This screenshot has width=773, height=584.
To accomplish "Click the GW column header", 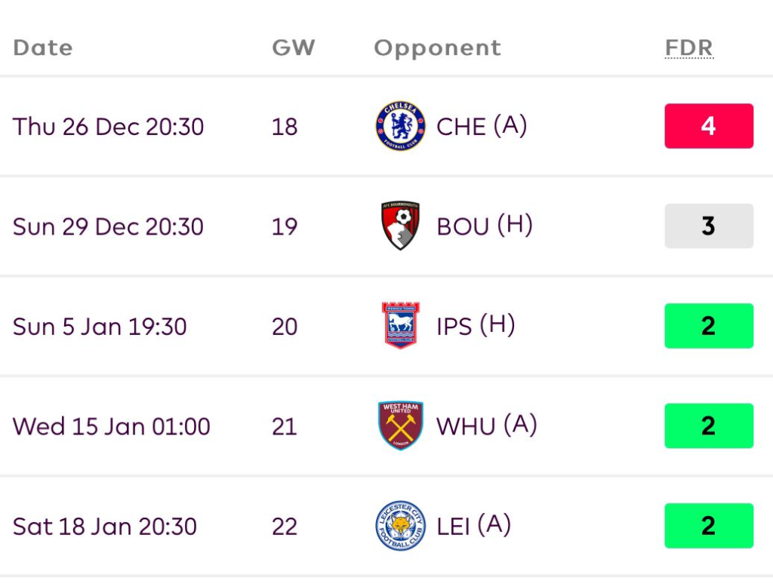I will pos(293,48).
